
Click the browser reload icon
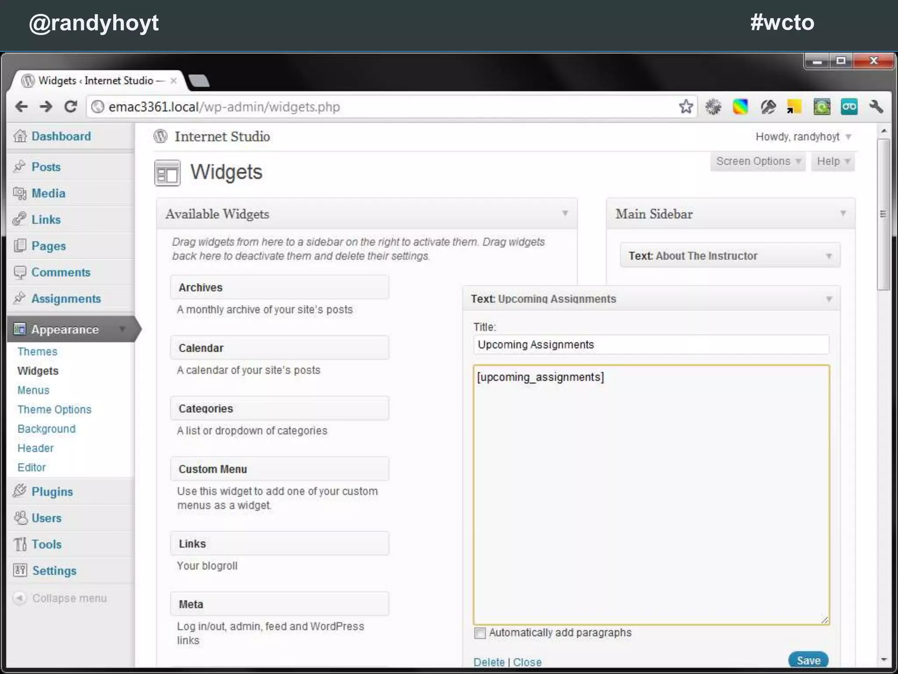71,107
